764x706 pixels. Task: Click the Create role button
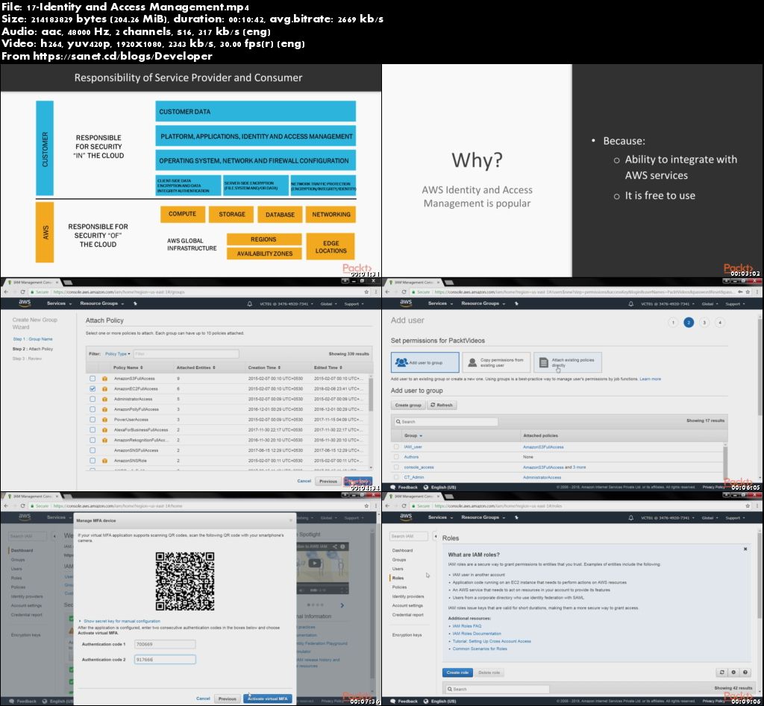pyautogui.click(x=457, y=672)
